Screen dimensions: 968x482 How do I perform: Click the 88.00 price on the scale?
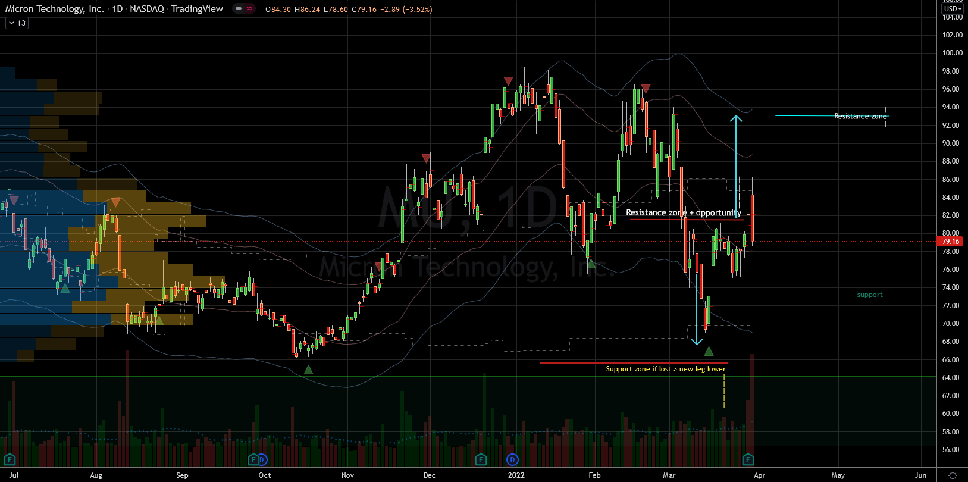[x=951, y=161]
